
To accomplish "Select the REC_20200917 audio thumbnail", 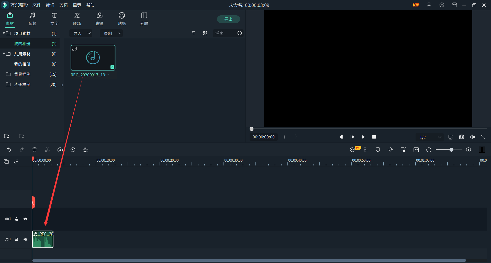I will tap(93, 58).
